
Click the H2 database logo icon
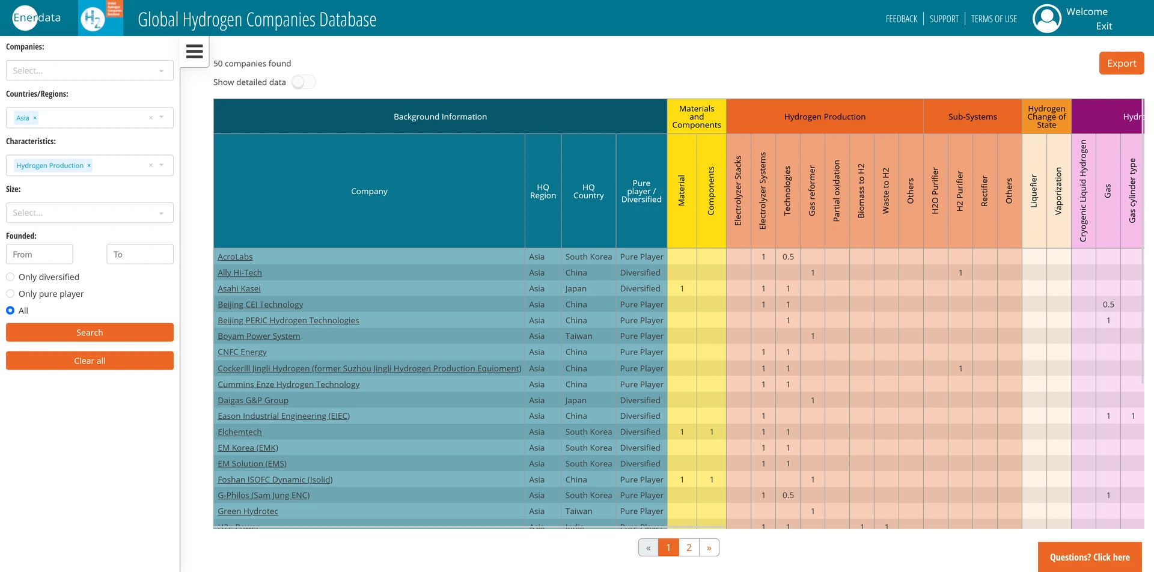(x=100, y=18)
